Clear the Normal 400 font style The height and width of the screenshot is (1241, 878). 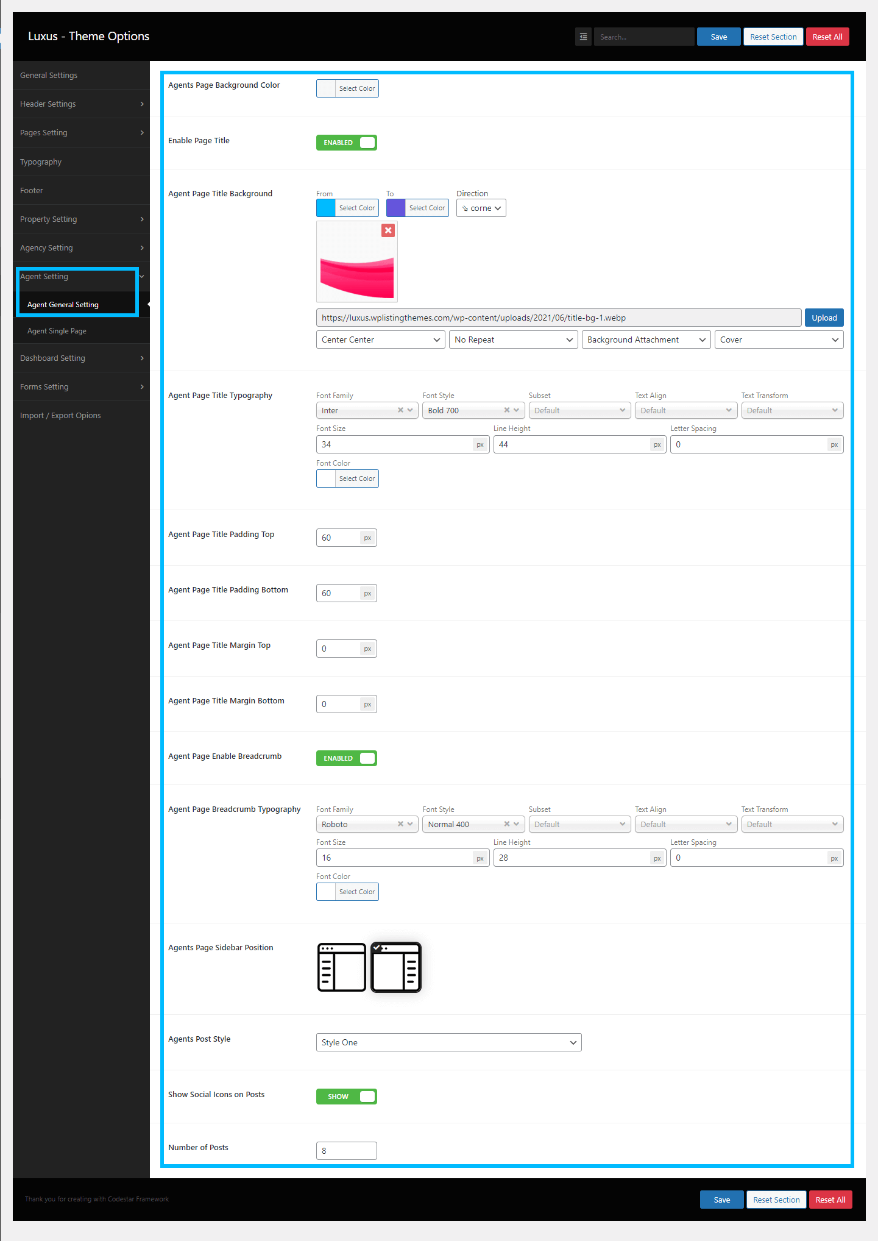[506, 824]
